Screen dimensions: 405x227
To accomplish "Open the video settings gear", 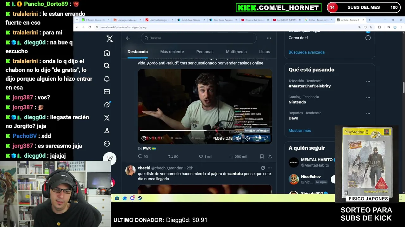I will coord(248,138).
